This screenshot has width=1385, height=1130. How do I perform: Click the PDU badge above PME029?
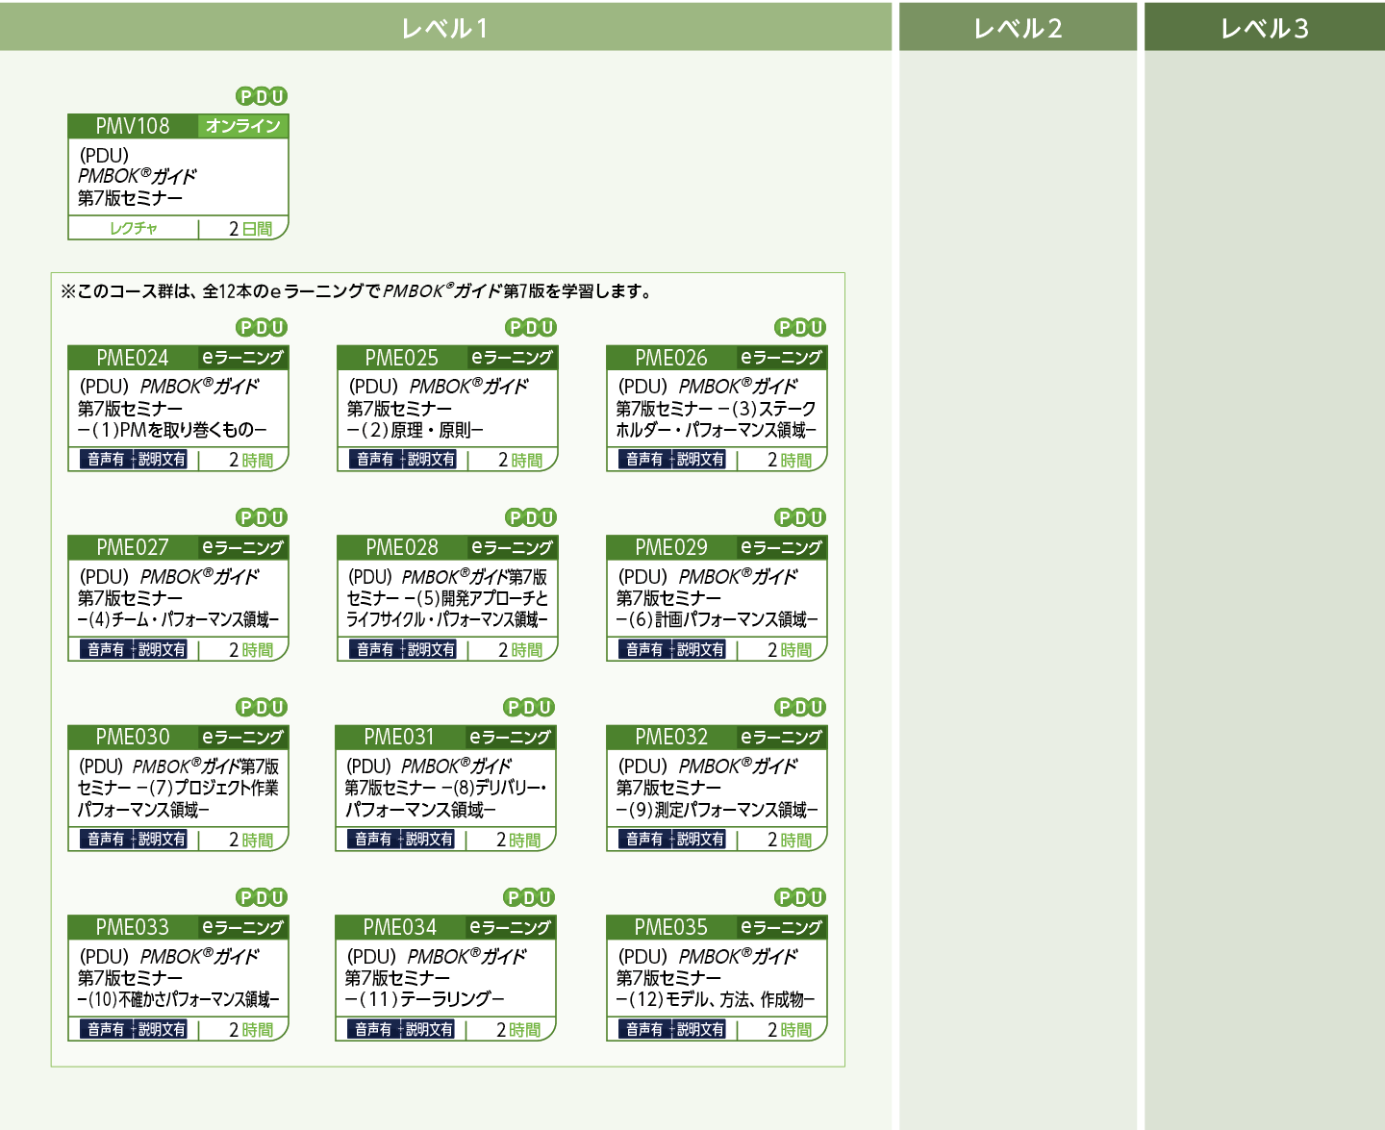(x=800, y=517)
